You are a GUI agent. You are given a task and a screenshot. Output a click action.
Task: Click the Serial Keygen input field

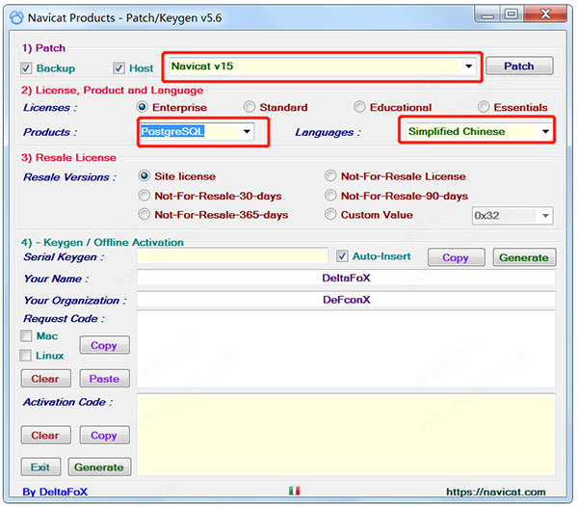point(232,255)
